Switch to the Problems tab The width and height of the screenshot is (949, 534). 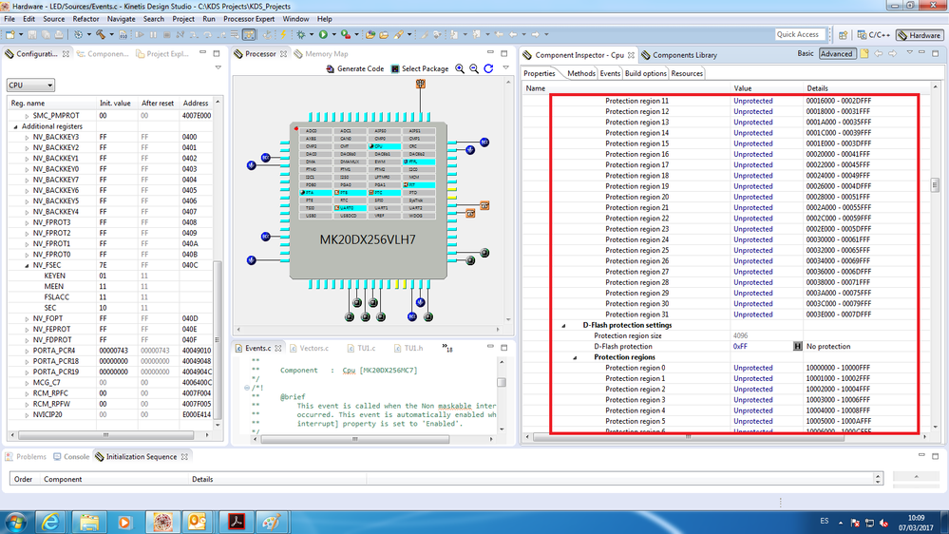click(x=26, y=456)
